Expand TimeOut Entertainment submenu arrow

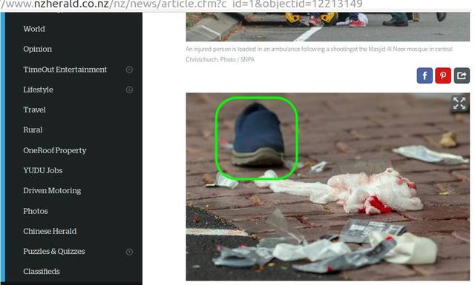(129, 70)
